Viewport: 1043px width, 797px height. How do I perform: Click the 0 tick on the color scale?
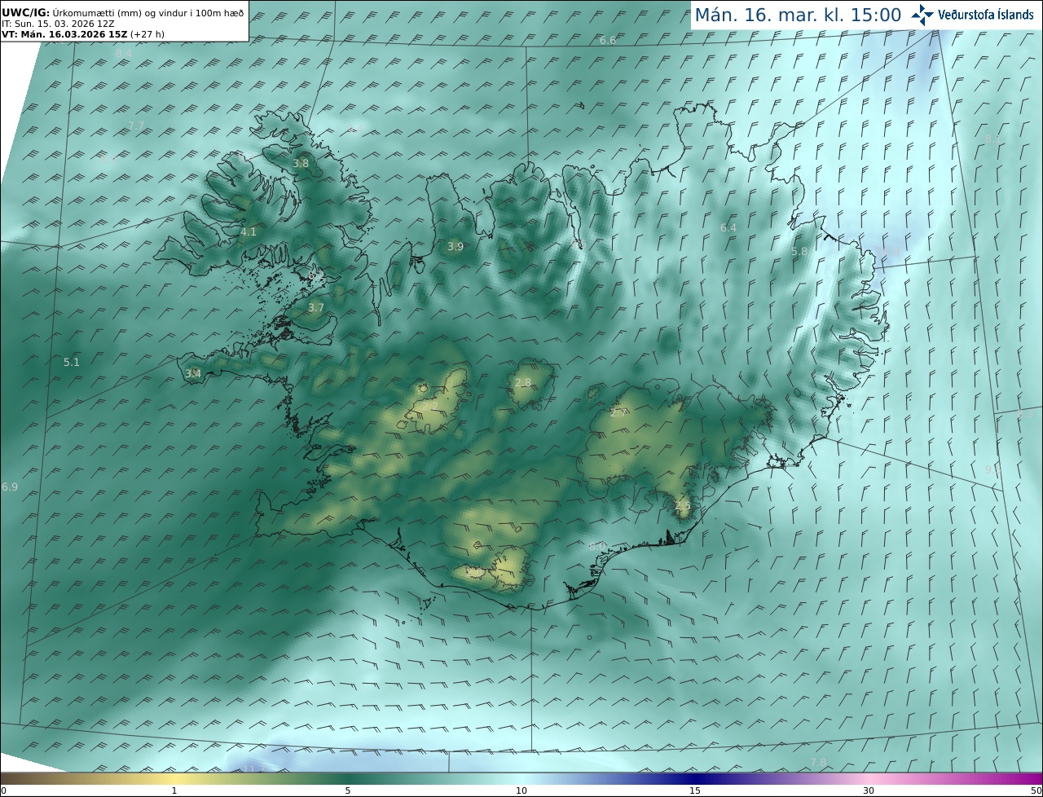point(3,790)
